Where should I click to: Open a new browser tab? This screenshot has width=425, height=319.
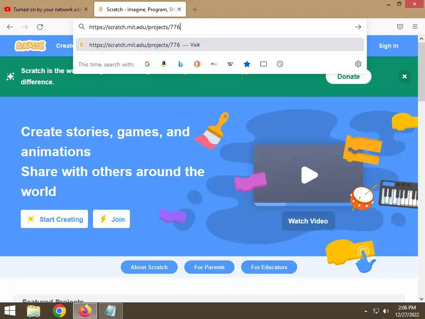coord(195,10)
